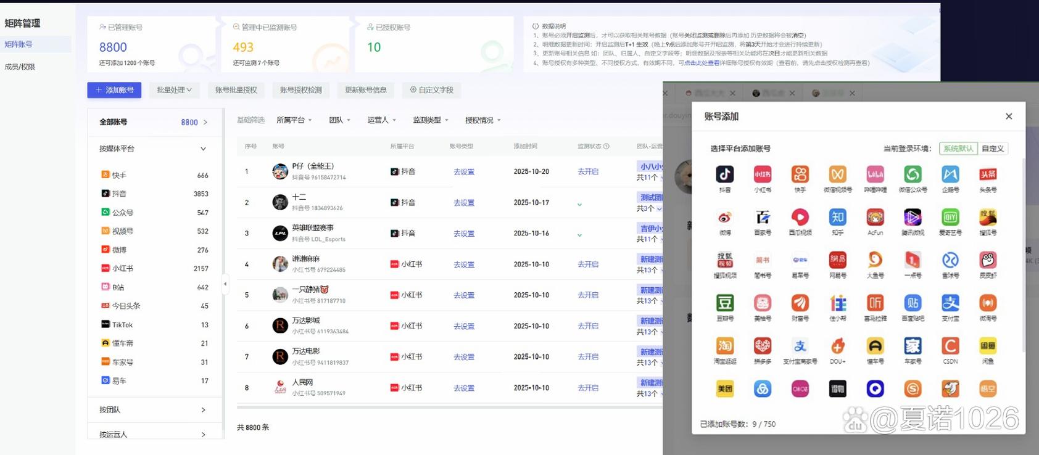Viewport: 1039px width, 455px height.
Task: Open the 所属平台 filter dropdown
Action: [x=294, y=120]
